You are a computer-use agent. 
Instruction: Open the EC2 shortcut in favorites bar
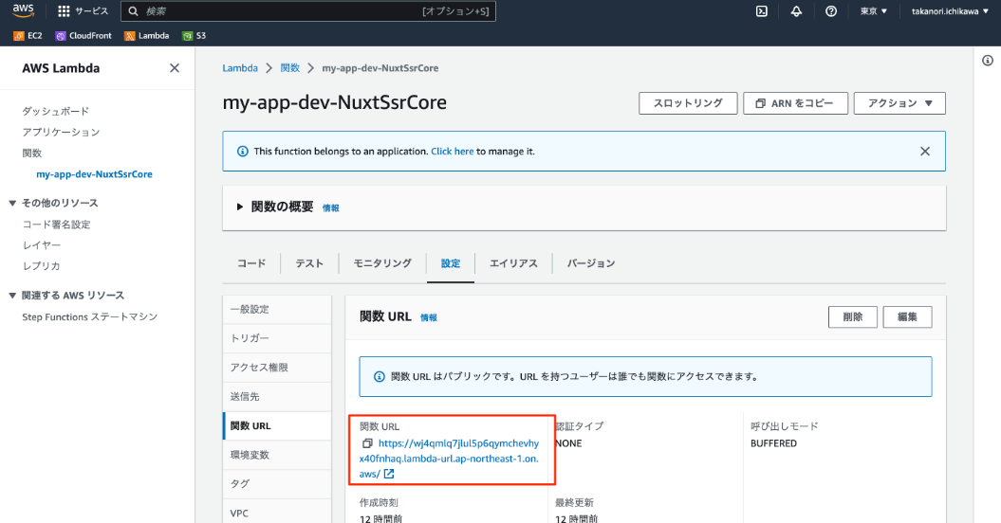click(x=28, y=36)
